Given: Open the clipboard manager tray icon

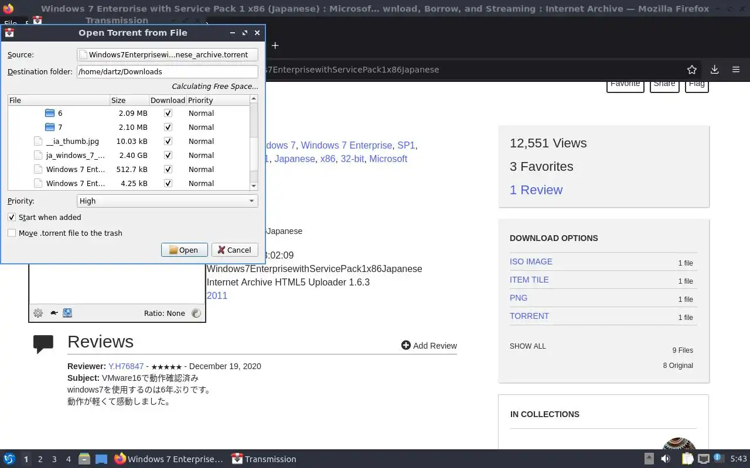Looking at the screenshot, I should pyautogui.click(x=687, y=459).
